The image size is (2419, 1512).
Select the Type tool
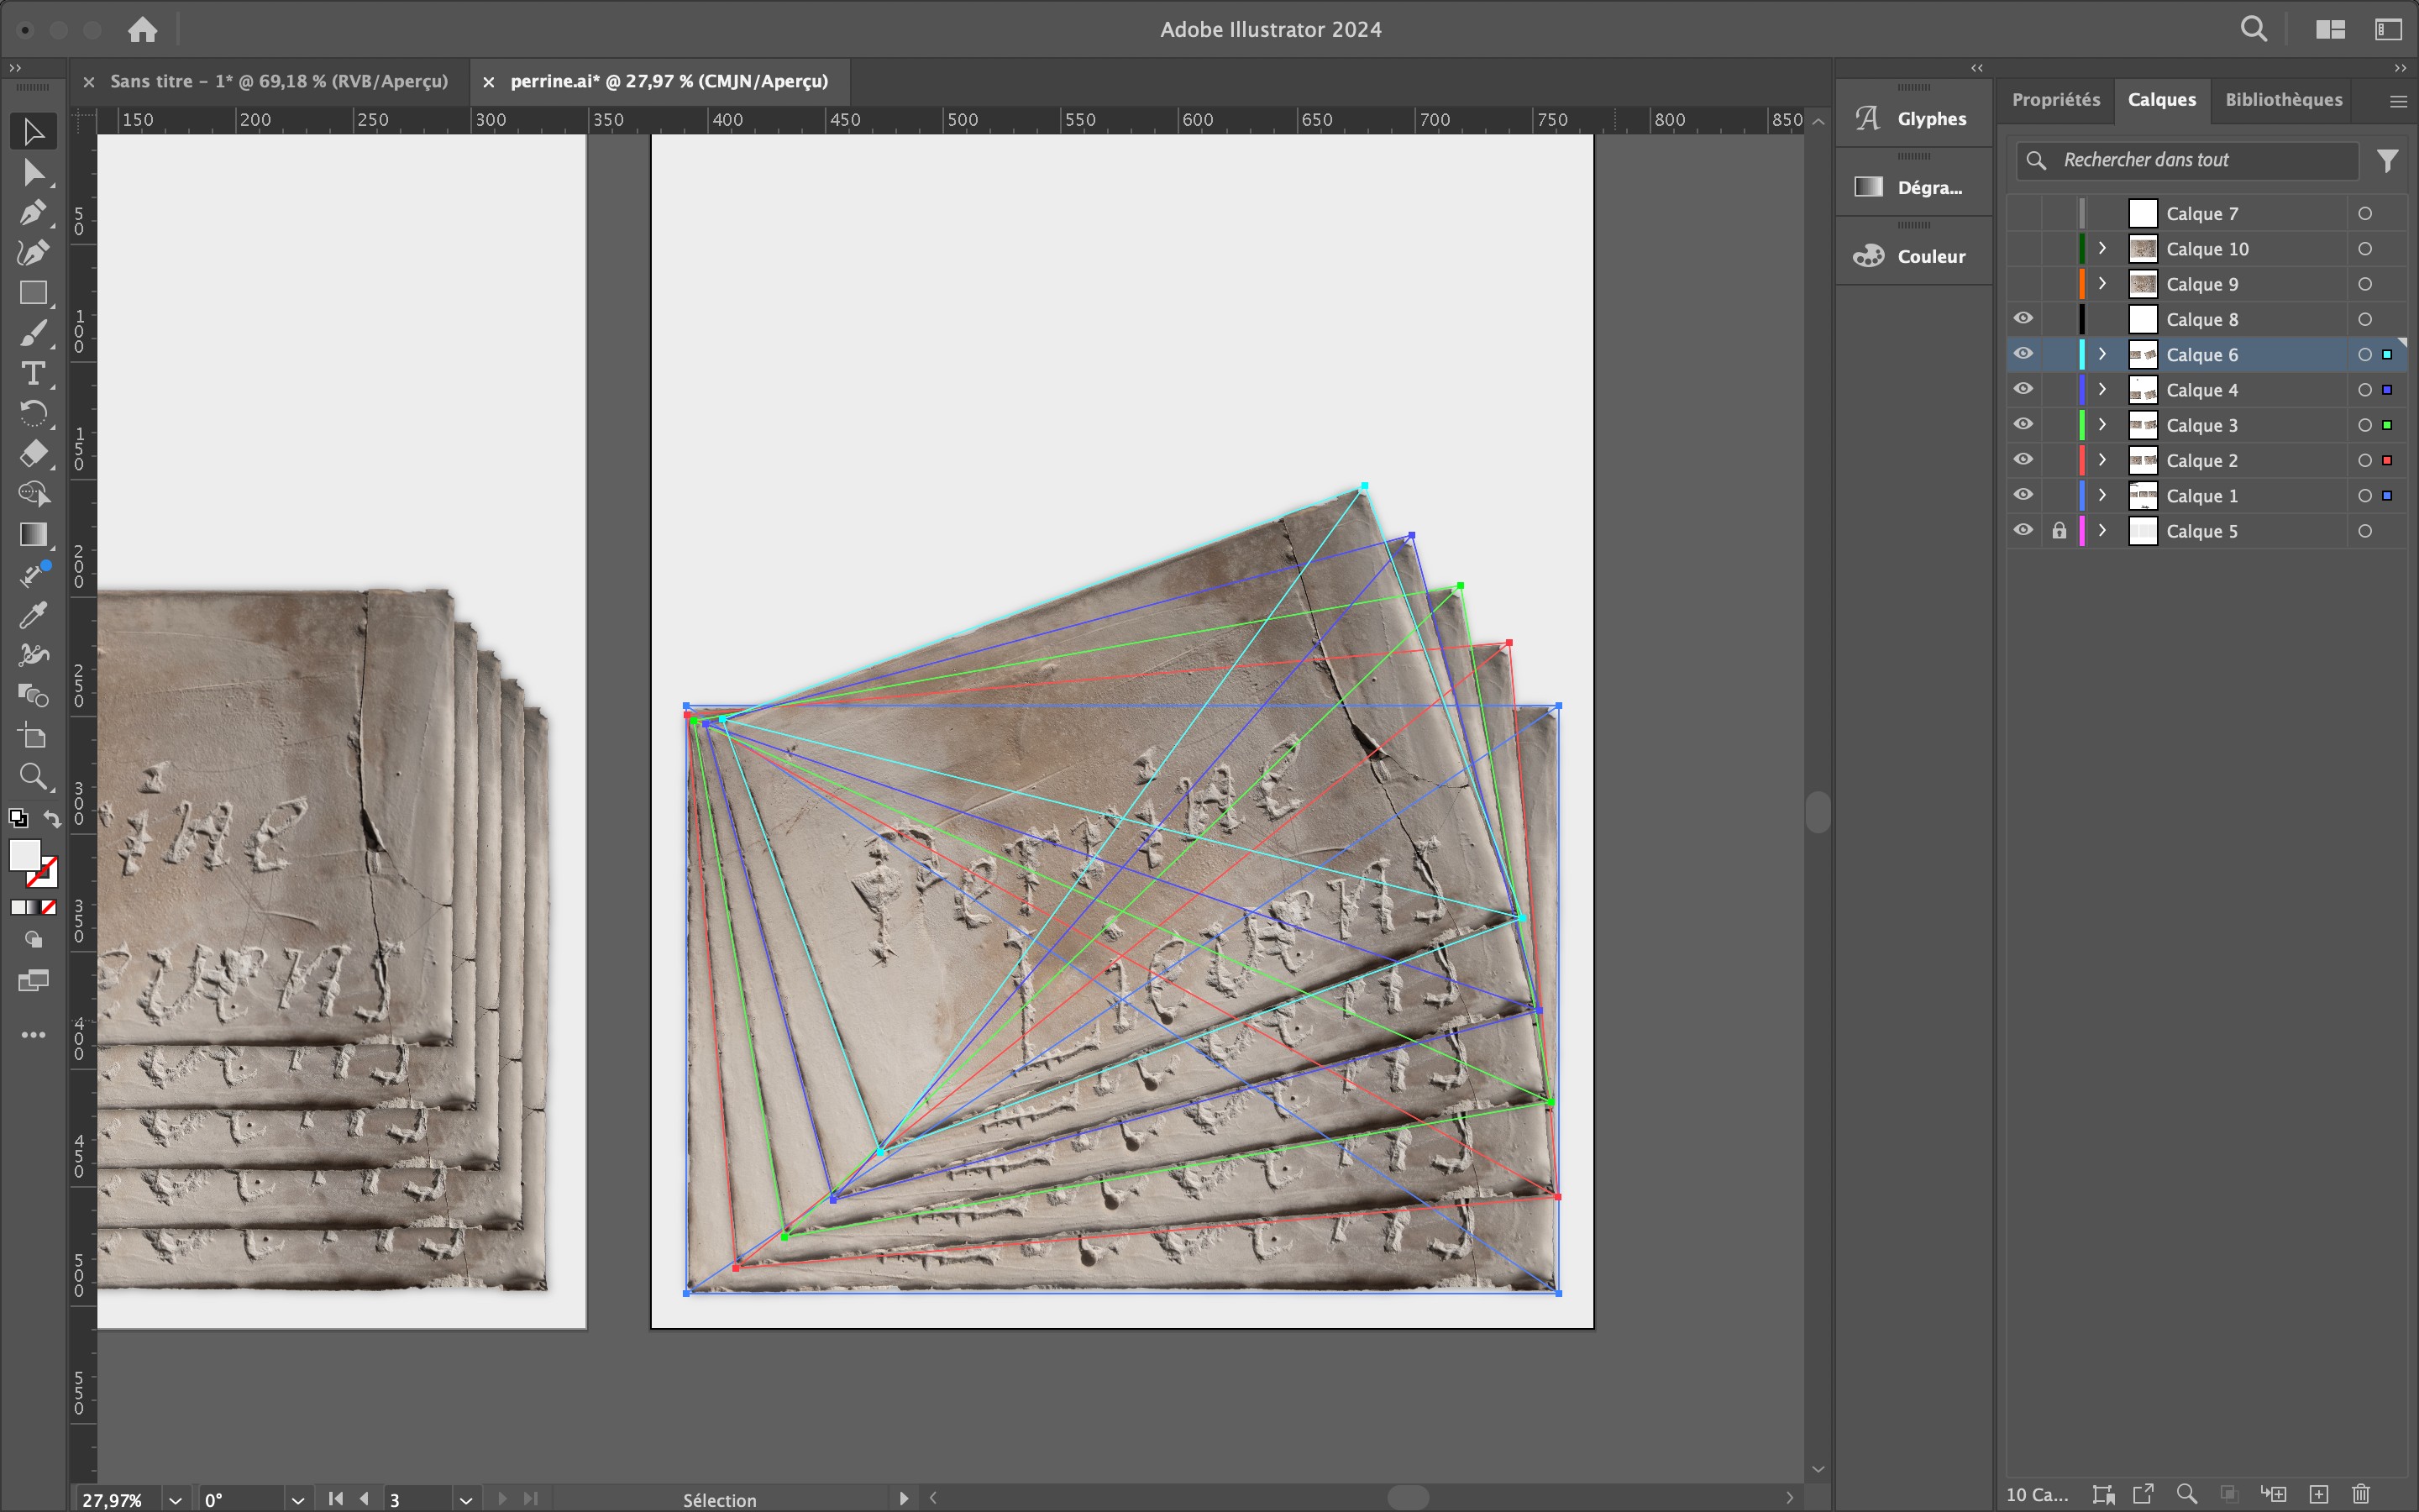[x=32, y=373]
